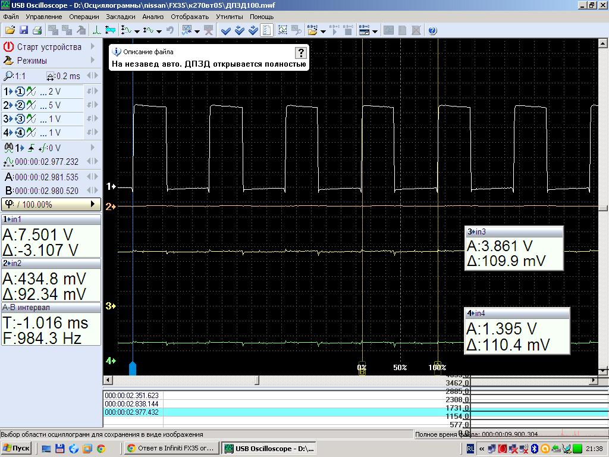
Task: Toggle channel 1 coupling icon in panel
Action: pos(32,92)
